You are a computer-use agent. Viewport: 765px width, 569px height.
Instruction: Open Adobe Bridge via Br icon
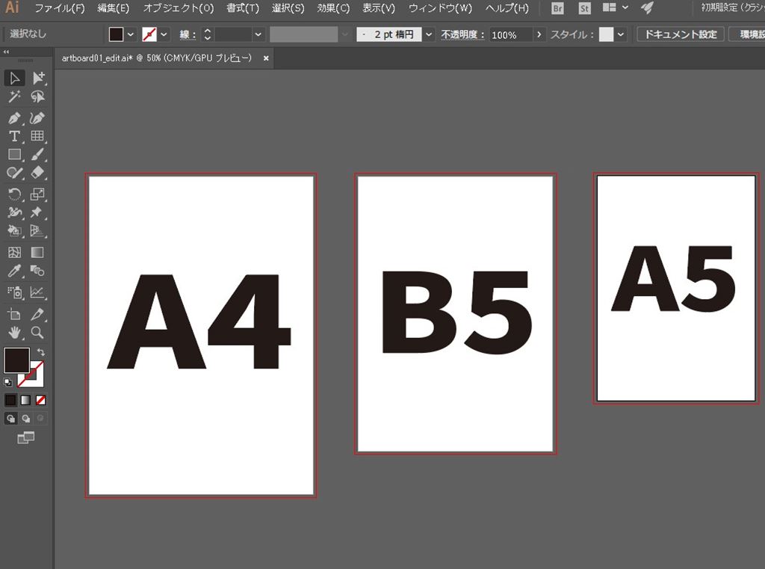[x=557, y=9]
